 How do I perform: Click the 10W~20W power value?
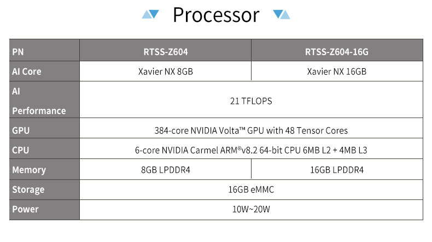click(x=251, y=209)
